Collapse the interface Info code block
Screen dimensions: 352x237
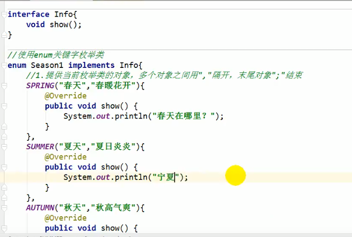pos(4,15)
